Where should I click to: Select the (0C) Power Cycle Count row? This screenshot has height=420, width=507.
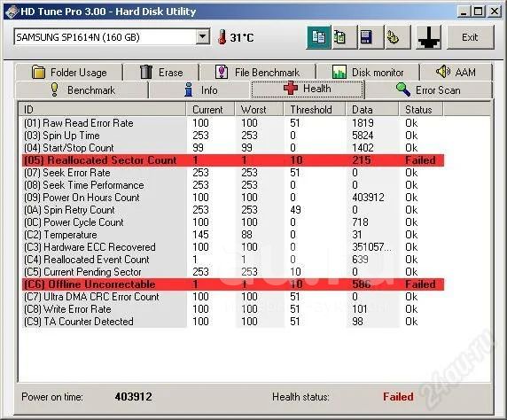[x=233, y=222]
